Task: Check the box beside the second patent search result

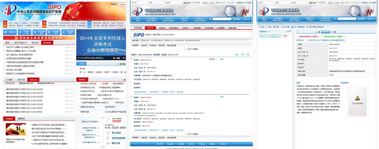Action: (x=132, y=97)
